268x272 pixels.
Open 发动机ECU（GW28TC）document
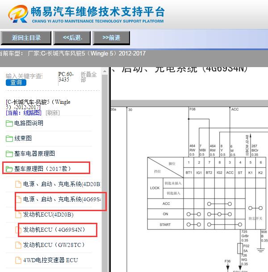[54, 245]
